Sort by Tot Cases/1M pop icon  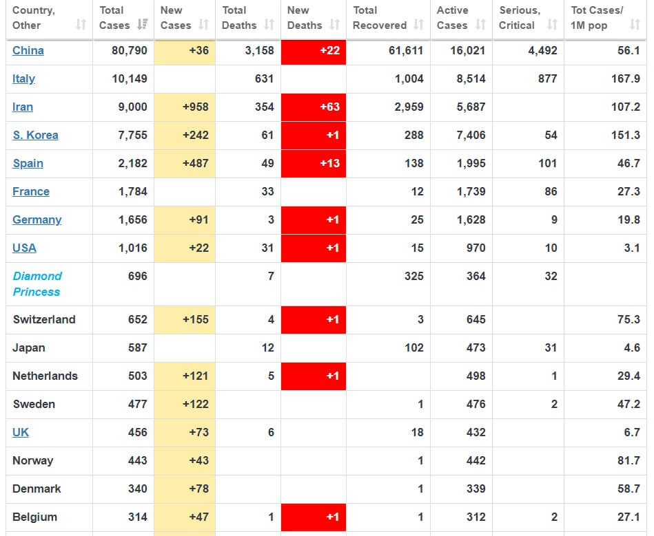(635, 25)
